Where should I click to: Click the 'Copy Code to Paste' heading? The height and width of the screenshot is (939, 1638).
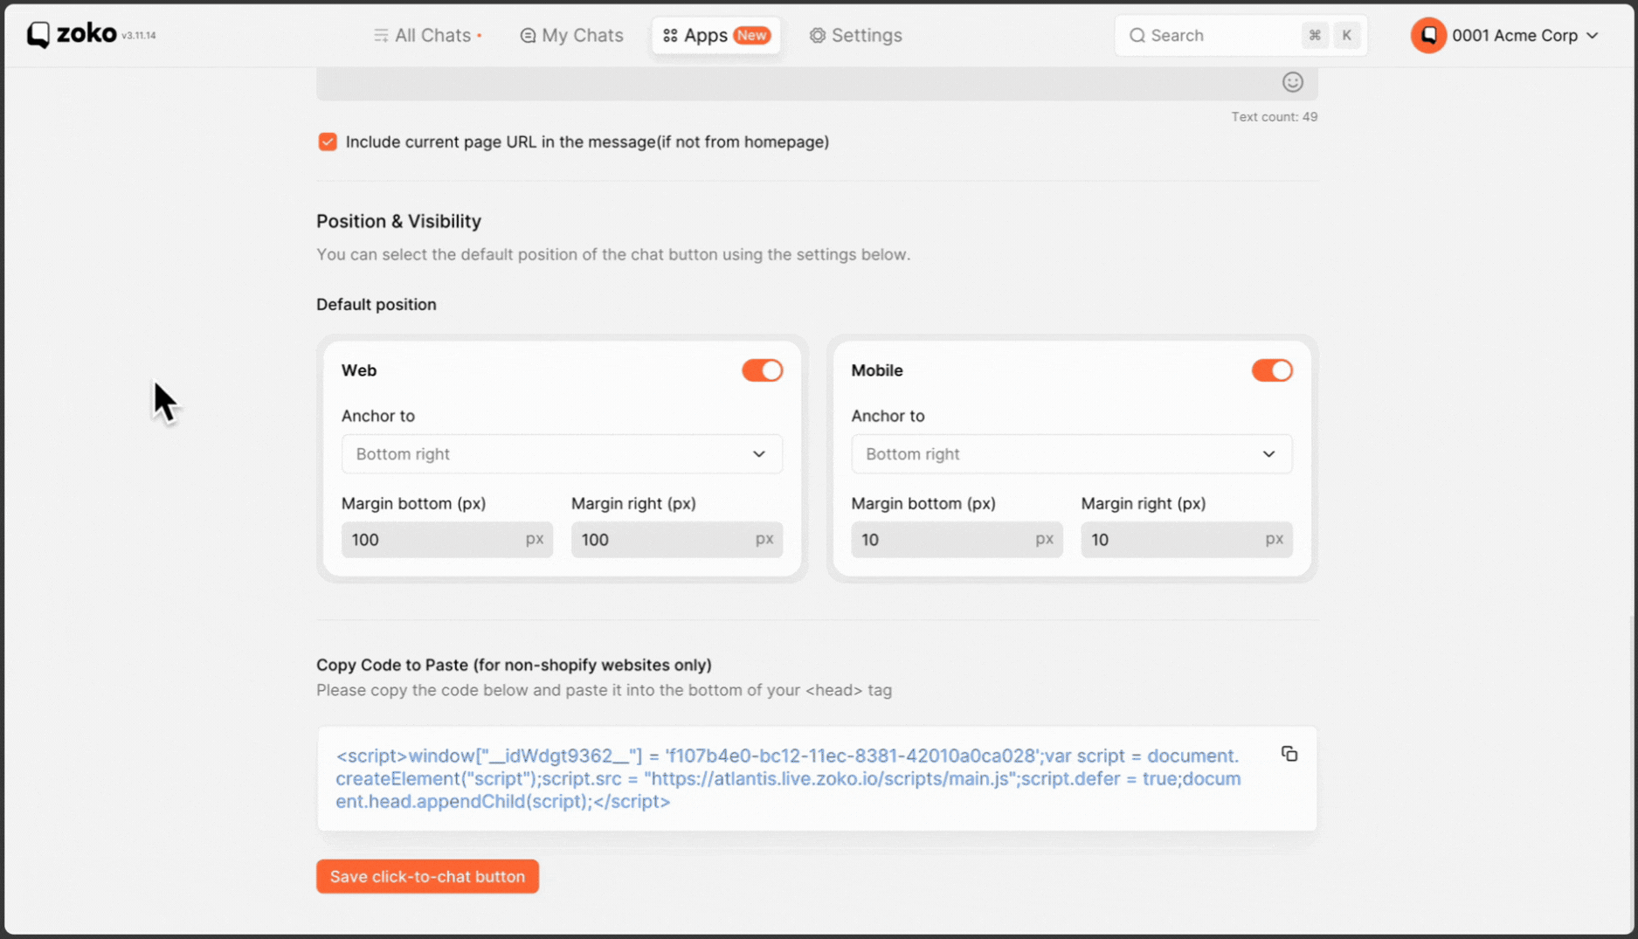pos(514,665)
